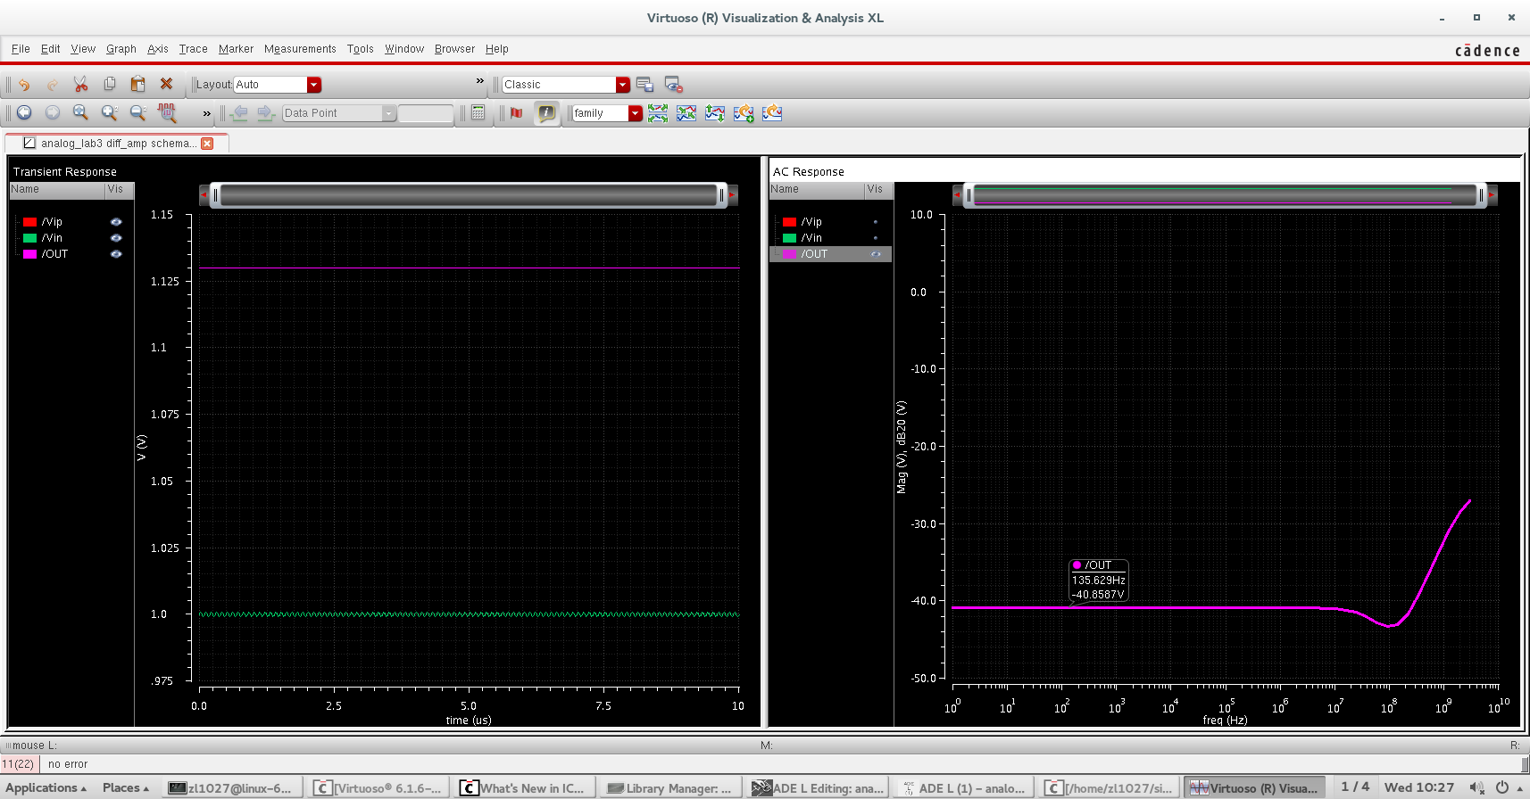Open the Places menu in taskbar
This screenshot has height=799, width=1530.
tap(126, 788)
